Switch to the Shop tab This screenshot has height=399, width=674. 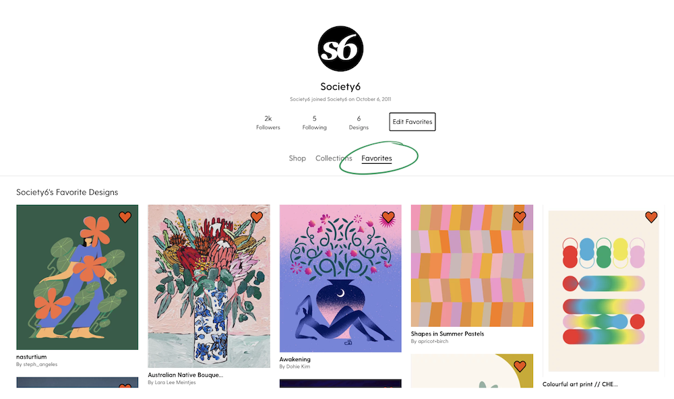[297, 158]
